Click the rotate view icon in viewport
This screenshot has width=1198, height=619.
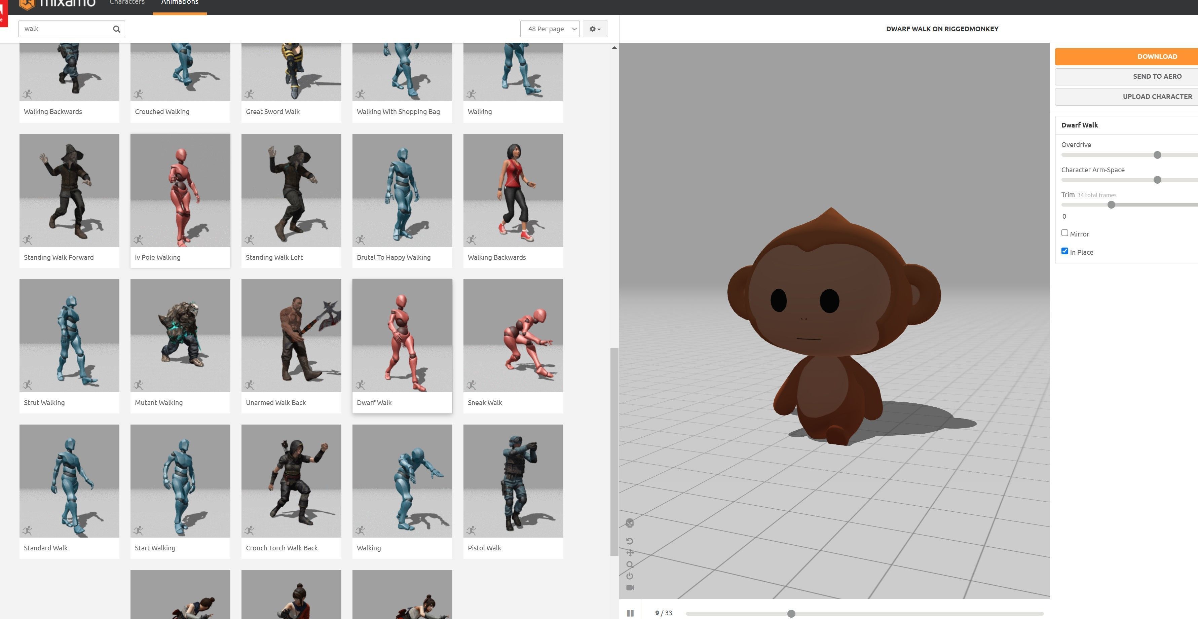[630, 541]
